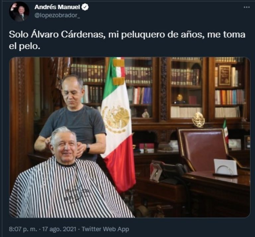The image size is (255, 237).
Task: Open the Twitter Web App source link
Action: [x=105, y=229]
